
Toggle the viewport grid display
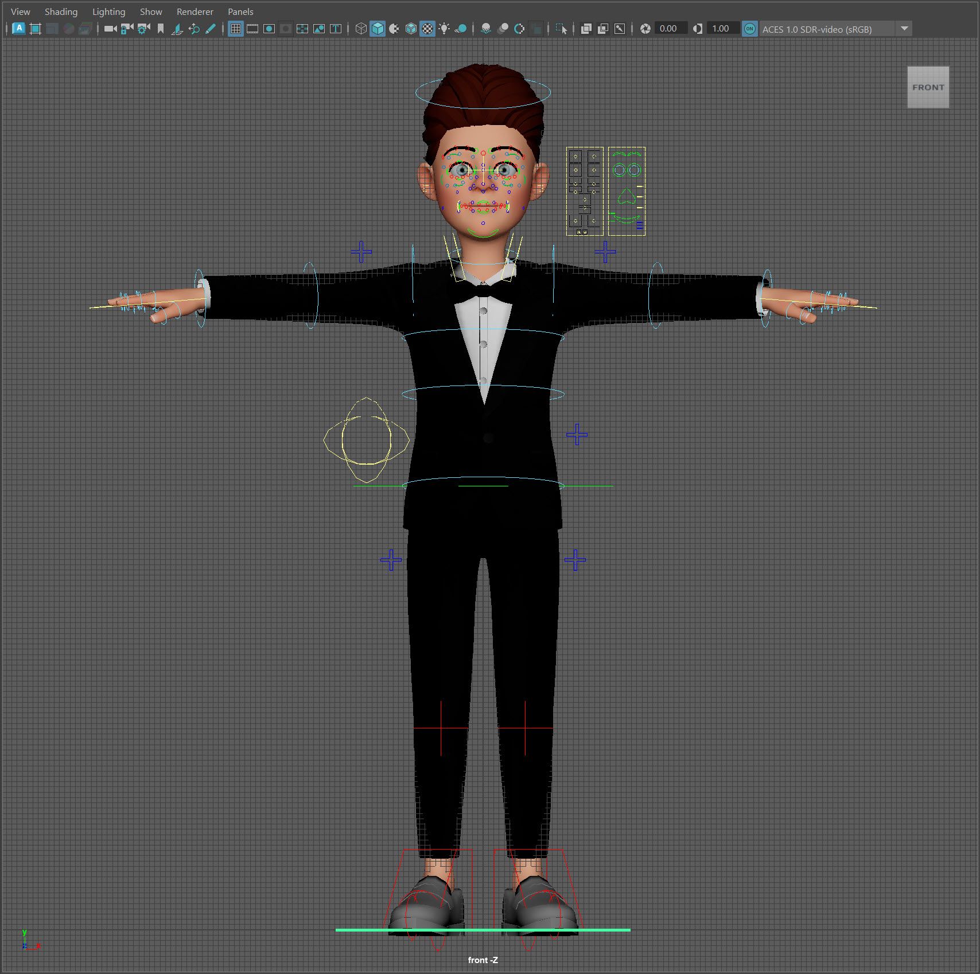(236, 29)
